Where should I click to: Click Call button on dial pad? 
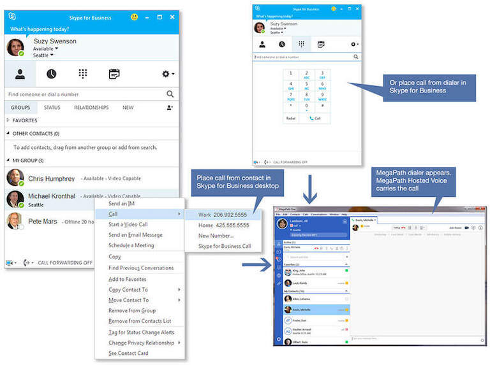point(315,118)
